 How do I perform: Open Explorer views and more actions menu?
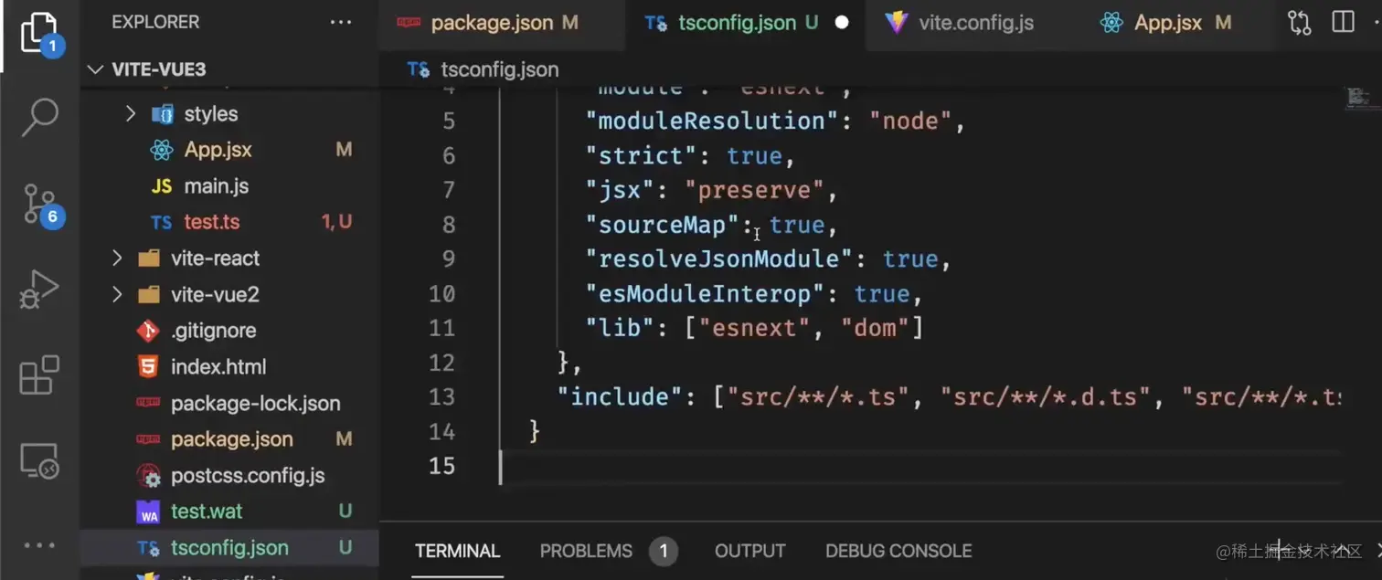341,22
